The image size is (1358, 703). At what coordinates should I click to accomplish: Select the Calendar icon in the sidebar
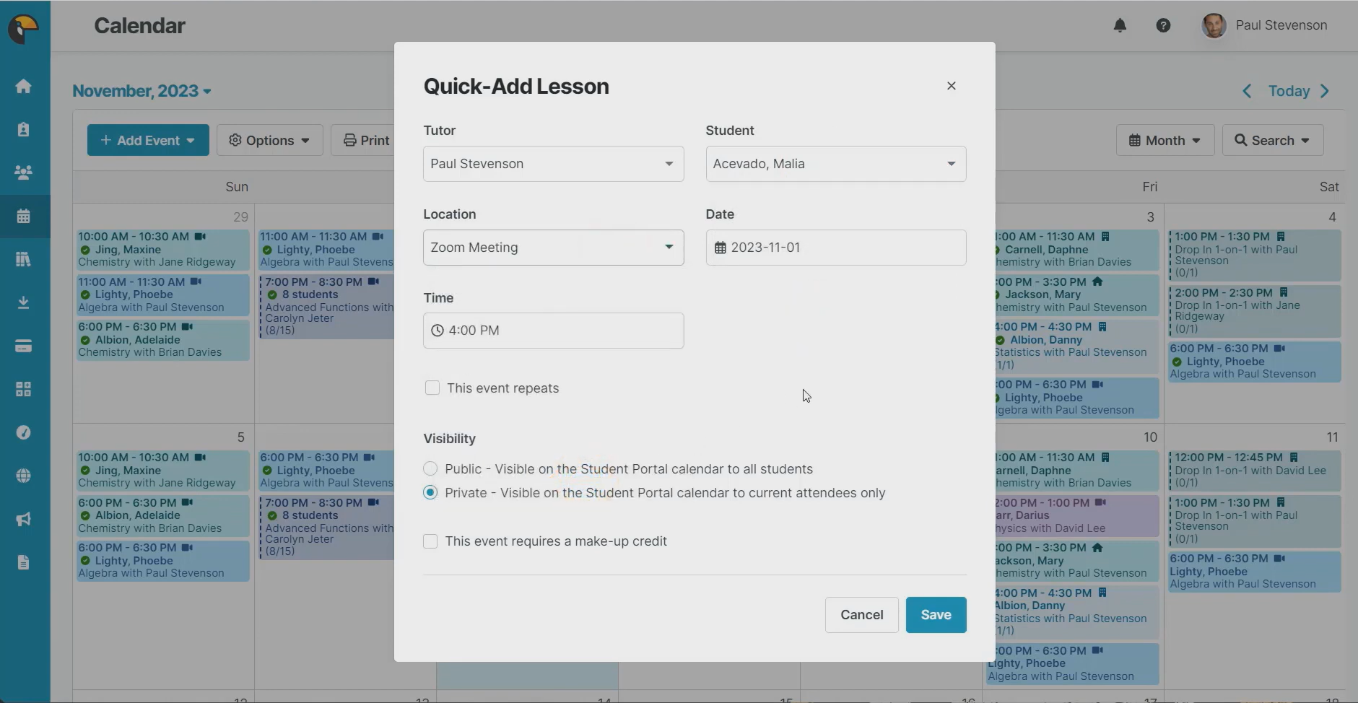click(24, 216)
